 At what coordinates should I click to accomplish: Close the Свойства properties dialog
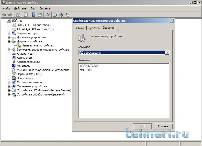coord(172,21)
